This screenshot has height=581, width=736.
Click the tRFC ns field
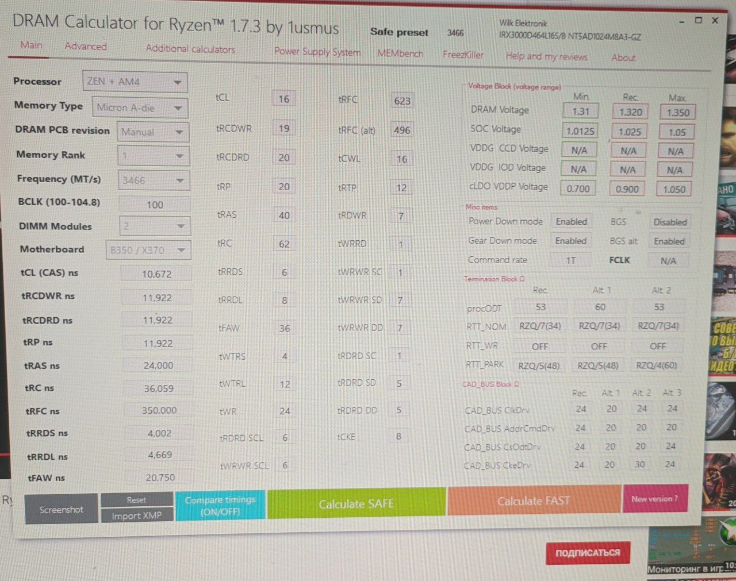[159, 410]
